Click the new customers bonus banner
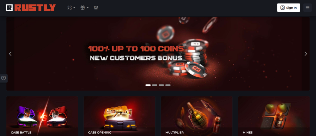The height and width of the screenshot is (136, 316). [x=158, y=53]
